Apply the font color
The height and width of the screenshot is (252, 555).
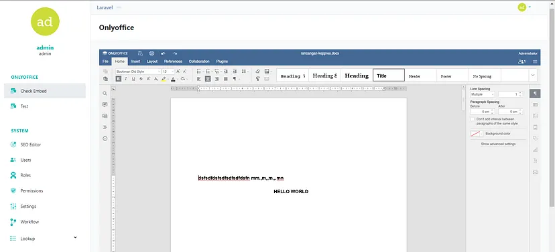[x=173, y=79]
